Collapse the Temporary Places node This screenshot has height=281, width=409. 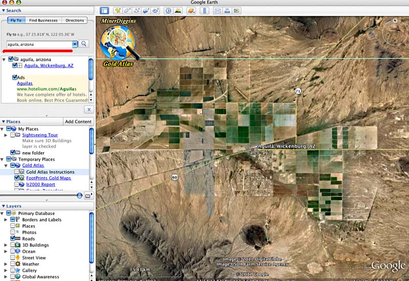(x=3, y=159)
